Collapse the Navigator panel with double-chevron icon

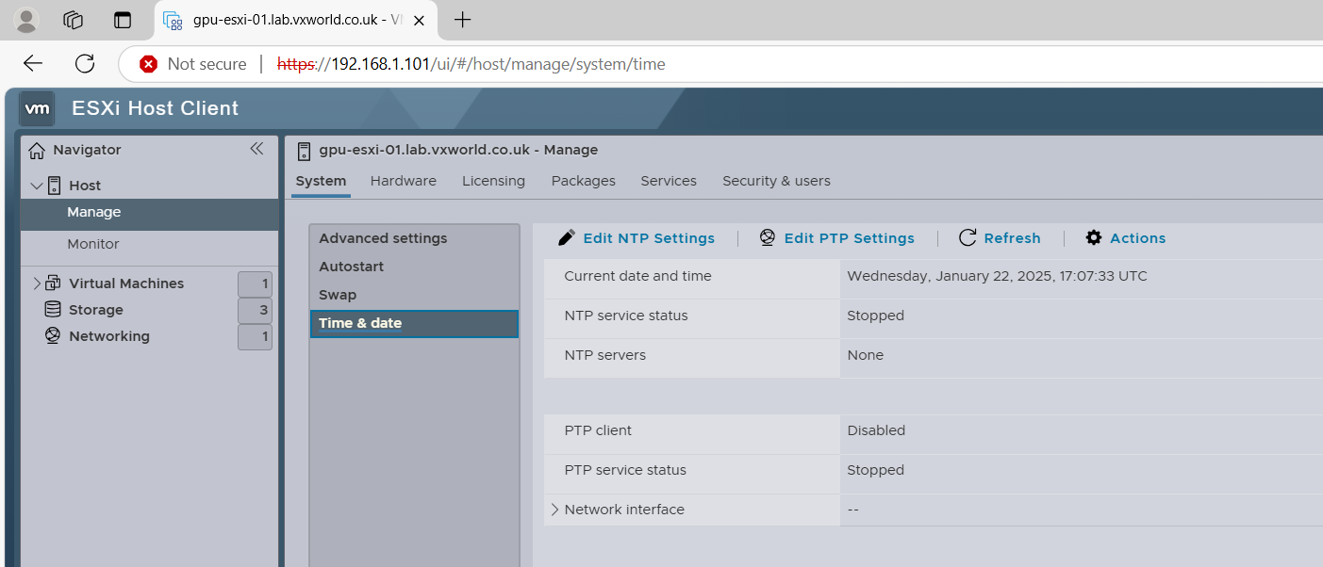[256, 149]
